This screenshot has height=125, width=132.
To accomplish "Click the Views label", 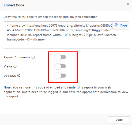I will click(8, 66).
